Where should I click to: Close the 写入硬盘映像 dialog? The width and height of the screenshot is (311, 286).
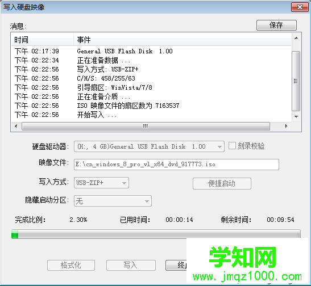tap(300, 7)
